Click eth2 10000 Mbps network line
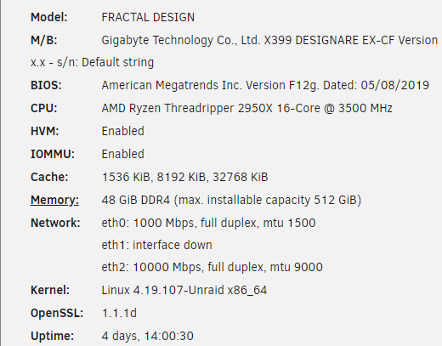The image size is (442, 346). point(212,267)
